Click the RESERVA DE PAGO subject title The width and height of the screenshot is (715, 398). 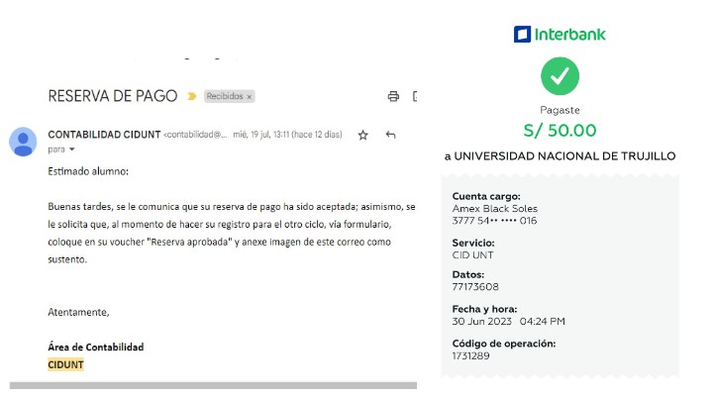point(112,96)
